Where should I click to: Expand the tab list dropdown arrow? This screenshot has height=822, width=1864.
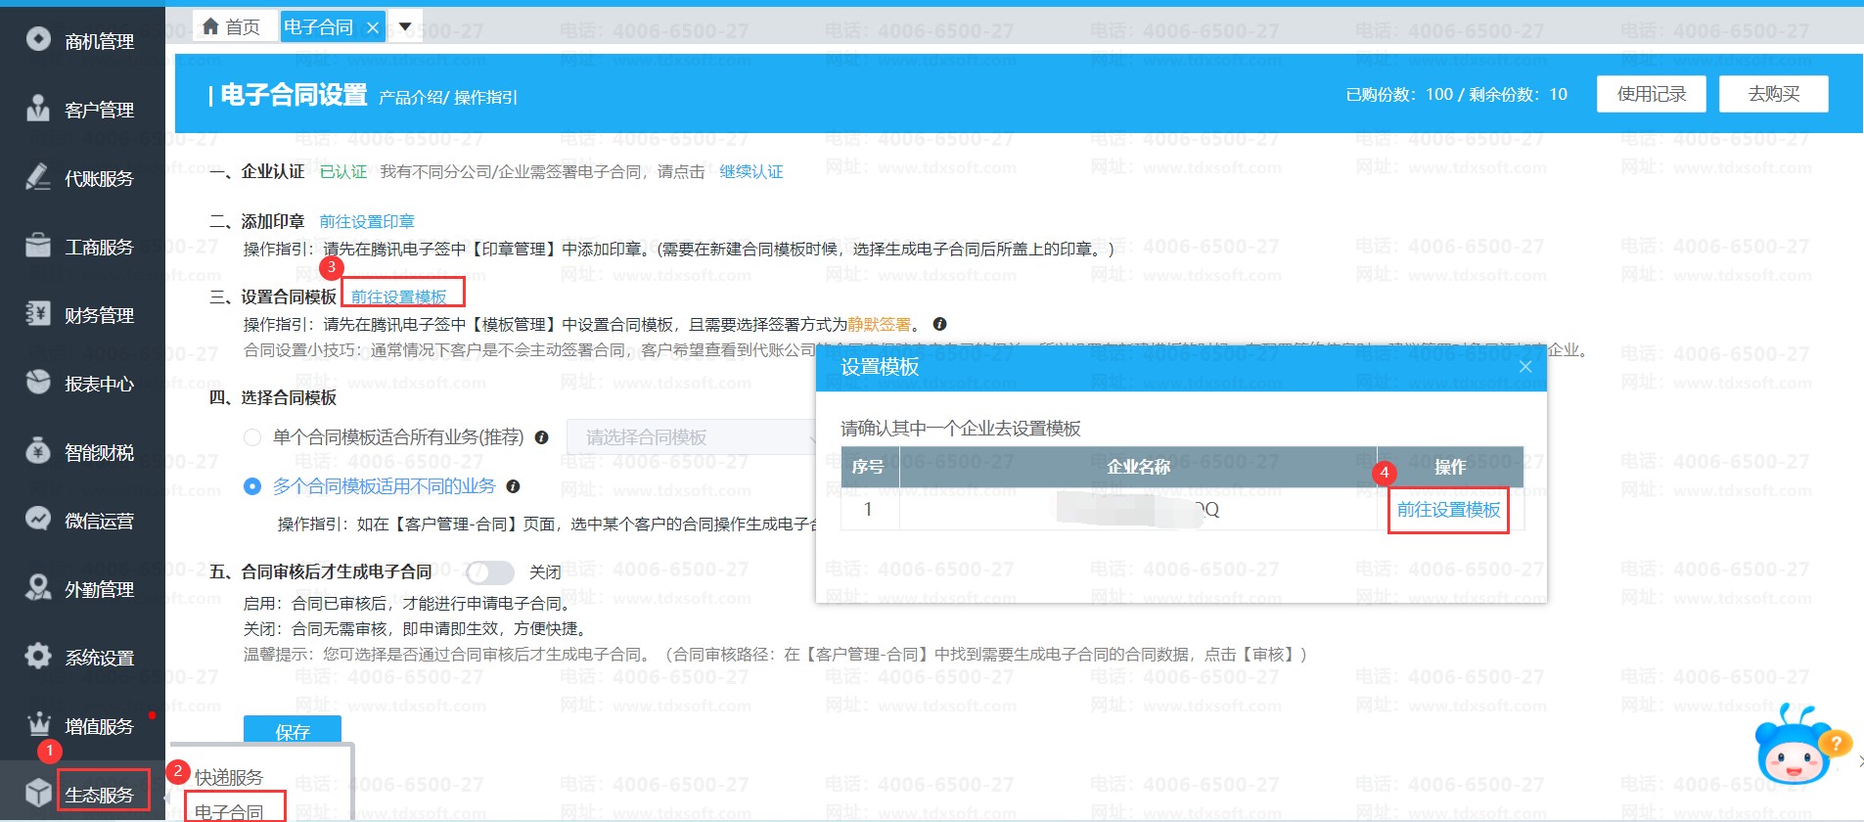click(x=405, y=26)
